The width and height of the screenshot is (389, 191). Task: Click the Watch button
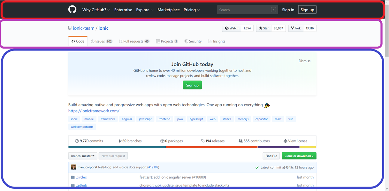click(232, 28)
